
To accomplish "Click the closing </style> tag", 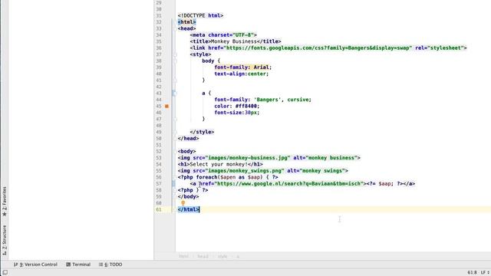I will point(202,132).
